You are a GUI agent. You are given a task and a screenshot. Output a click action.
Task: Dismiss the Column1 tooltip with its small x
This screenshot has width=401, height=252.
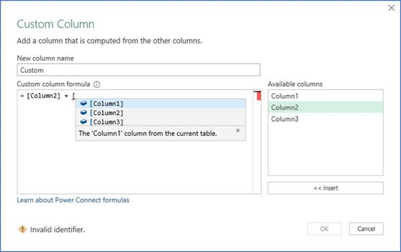click(238, 130)
